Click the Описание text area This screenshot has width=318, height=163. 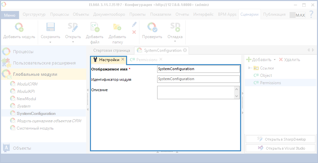coord(196,93)
